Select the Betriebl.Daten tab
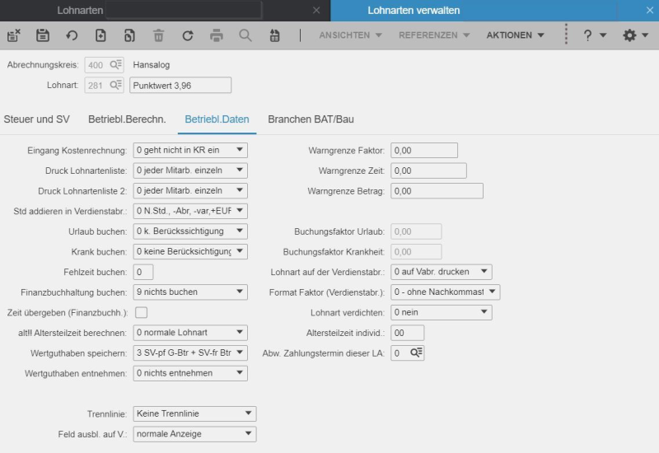This screenshot has height=453, width=659. coord(217,119)
